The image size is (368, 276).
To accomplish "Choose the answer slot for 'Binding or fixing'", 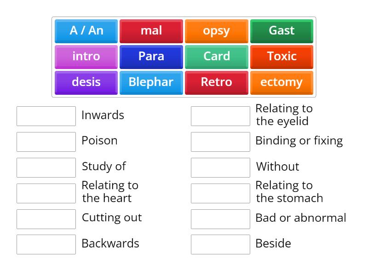I will point(220,142).
